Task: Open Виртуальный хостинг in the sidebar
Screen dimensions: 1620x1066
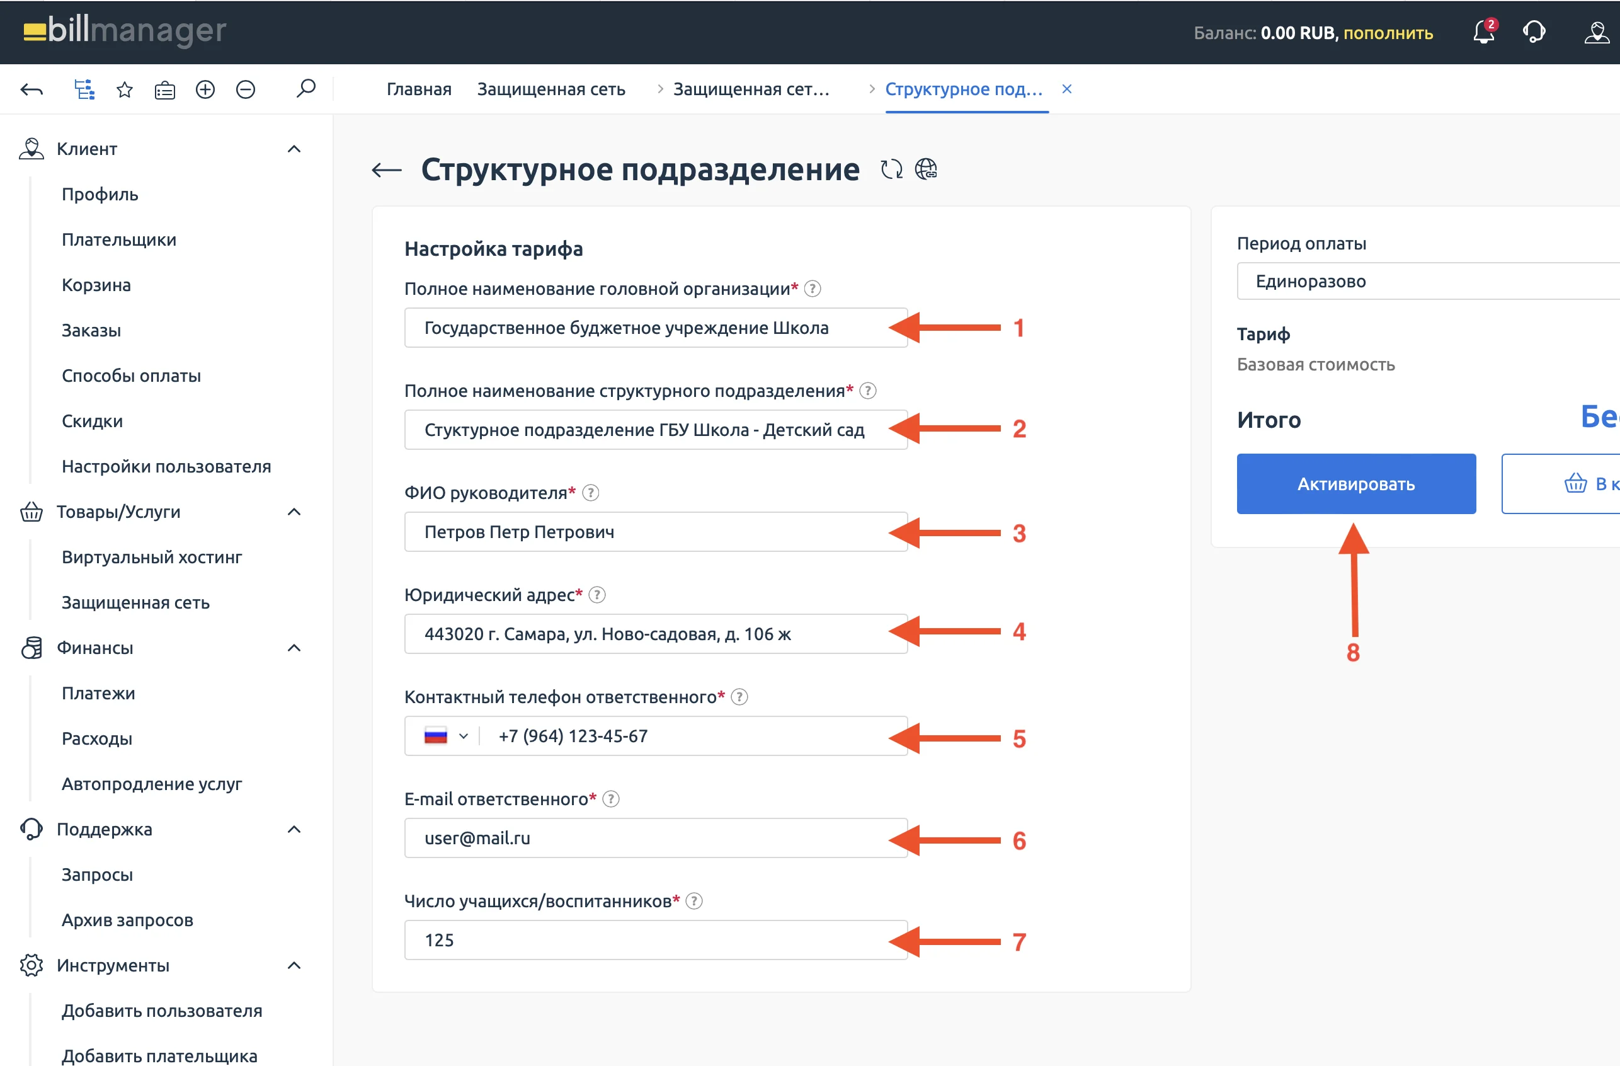Action: point(152,557)
